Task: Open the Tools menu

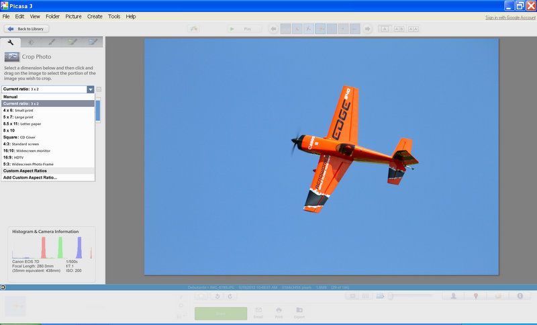Action: click(x=114, y=16)
